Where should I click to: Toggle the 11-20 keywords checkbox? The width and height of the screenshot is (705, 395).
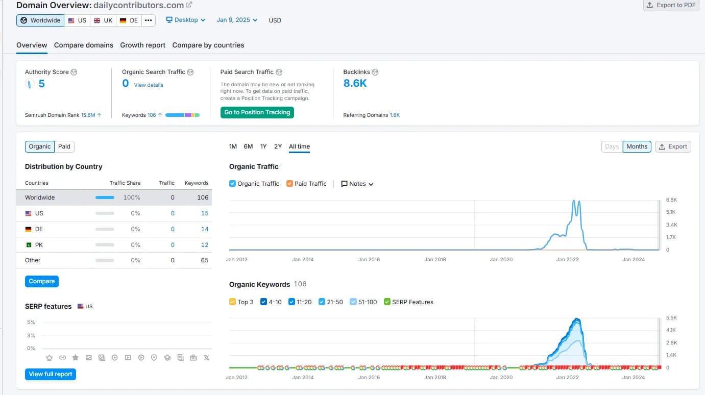point(291,302)
